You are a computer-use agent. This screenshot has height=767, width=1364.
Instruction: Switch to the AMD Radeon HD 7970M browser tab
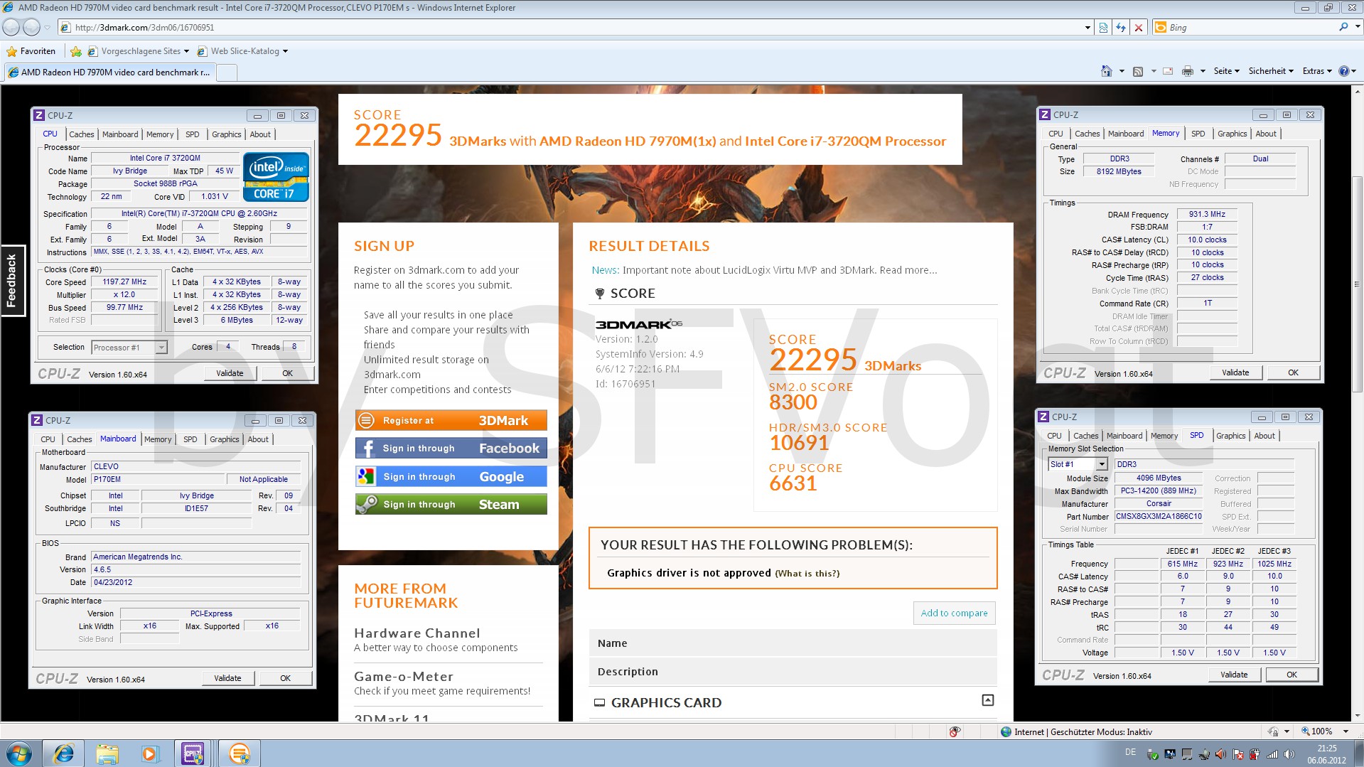[x=109, y=72]
